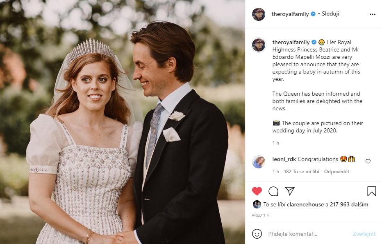Reply to leoni_rdk's comment via Odpovědět
The height and width of the screenshot is (244, 382).
click(x=337, y=171)
